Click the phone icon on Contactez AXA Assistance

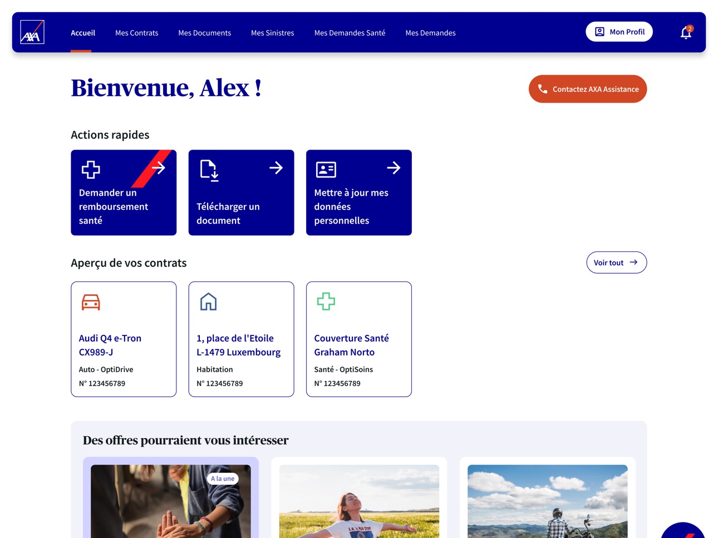(x=543, y=89)
